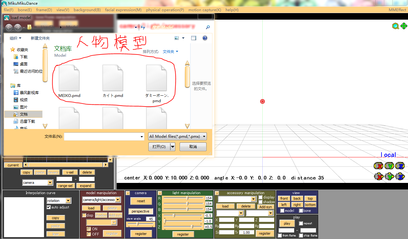Click 取消 cancel button
The width and height of the screenshot is (408, 239).
[x=193, y=146]
